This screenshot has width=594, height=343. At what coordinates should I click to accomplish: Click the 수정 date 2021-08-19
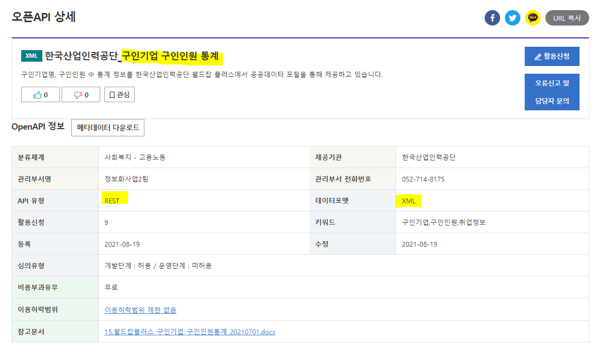click(x=420, y=244)
